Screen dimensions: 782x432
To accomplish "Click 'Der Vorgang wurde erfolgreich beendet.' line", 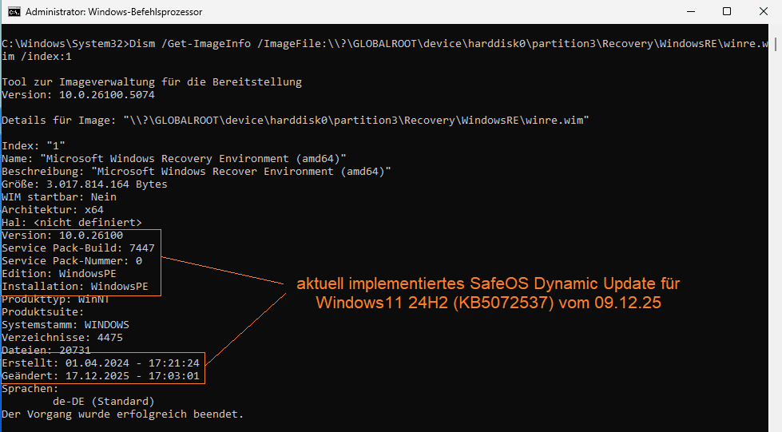I will coord(123,414).
